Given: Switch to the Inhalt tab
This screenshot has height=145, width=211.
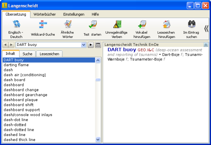Looking at the screenshot, I should (x=11, y=54).
